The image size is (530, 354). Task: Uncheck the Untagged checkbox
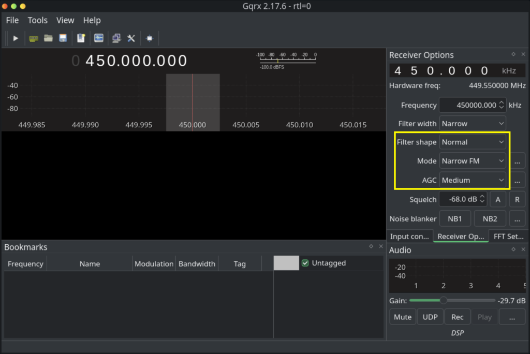tap(305, 263)
